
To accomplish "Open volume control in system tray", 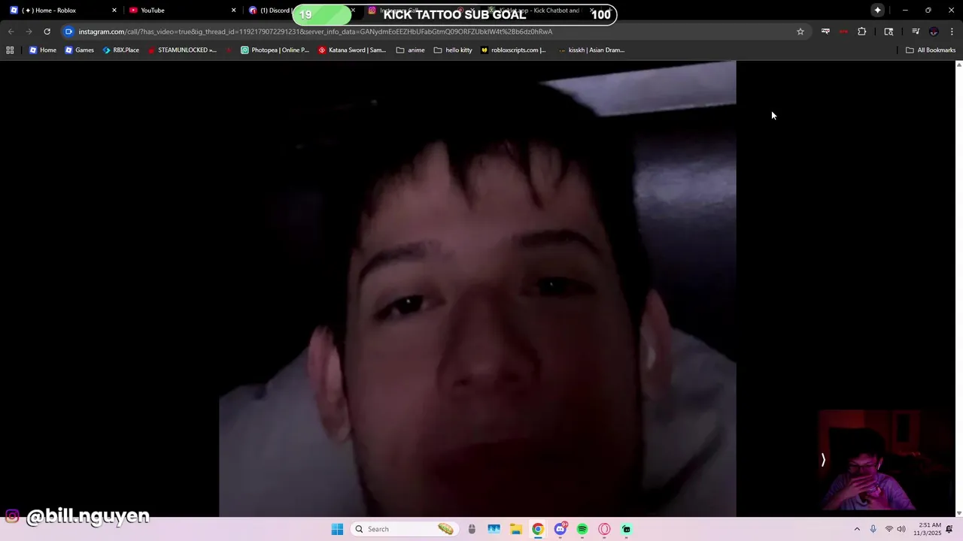I will click(901, 529).
